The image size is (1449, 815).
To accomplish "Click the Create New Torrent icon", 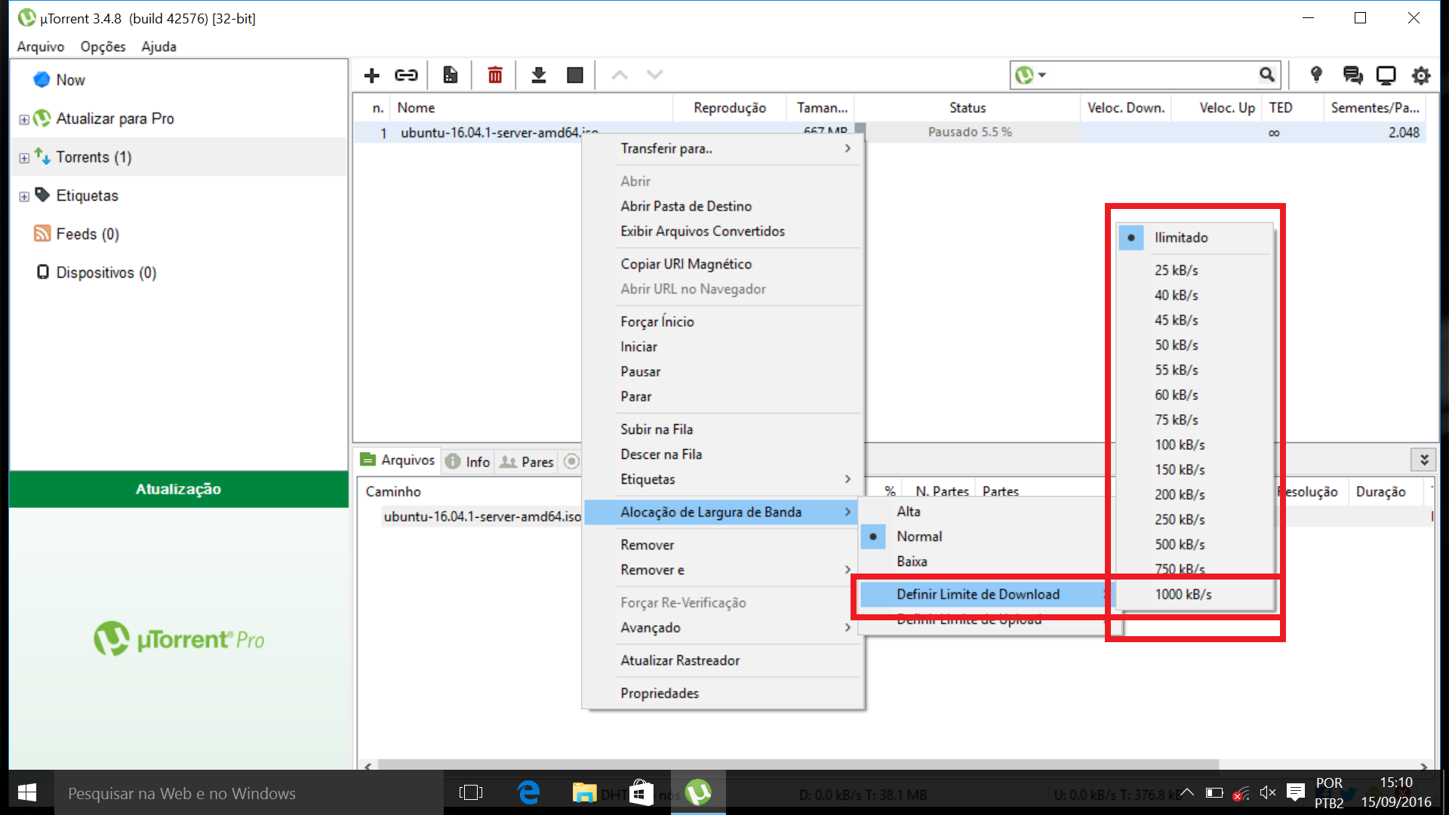I will [450, 75].
